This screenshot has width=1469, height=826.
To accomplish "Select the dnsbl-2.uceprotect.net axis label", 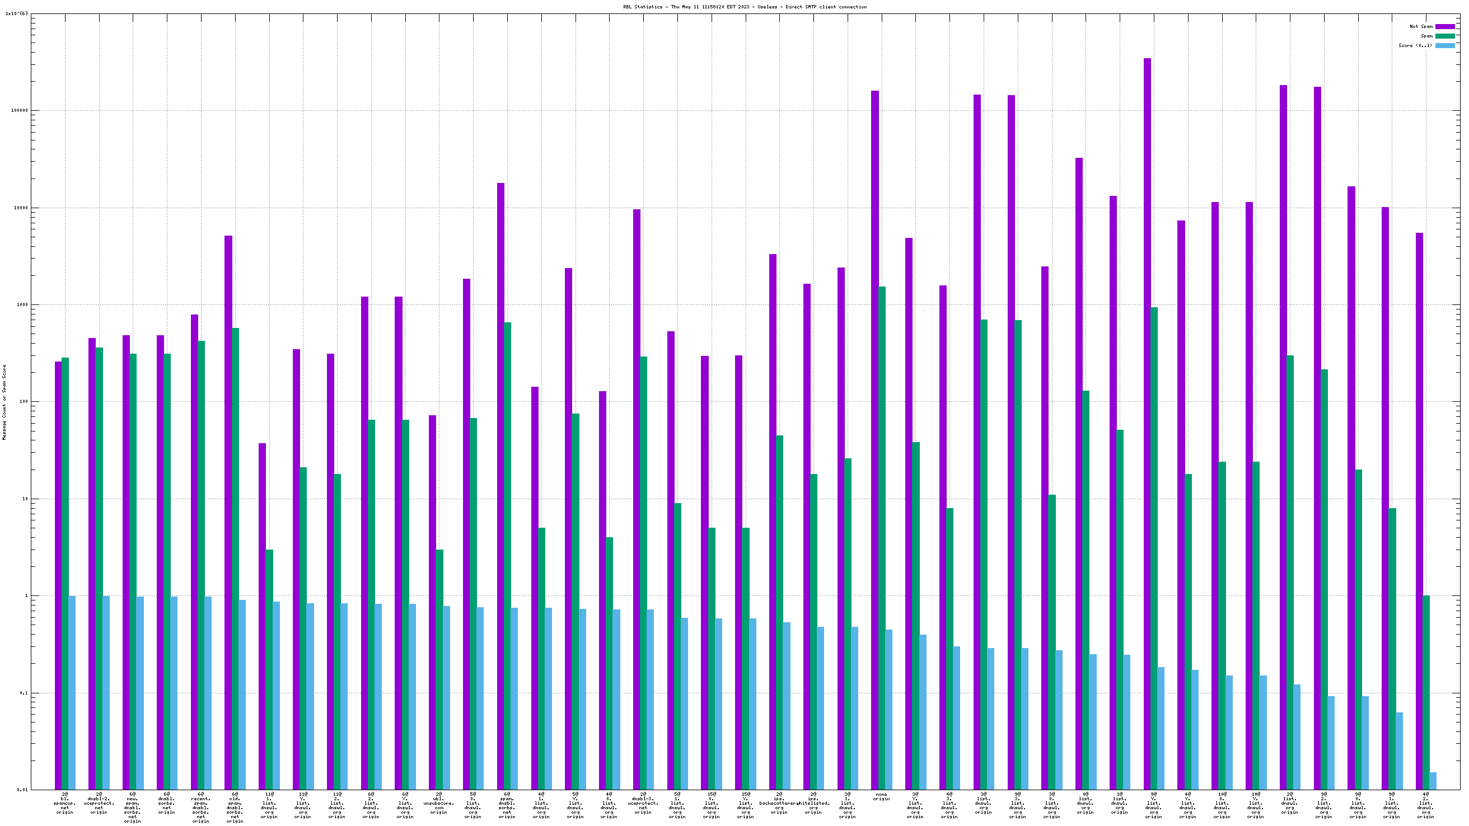I will (99, 803).
